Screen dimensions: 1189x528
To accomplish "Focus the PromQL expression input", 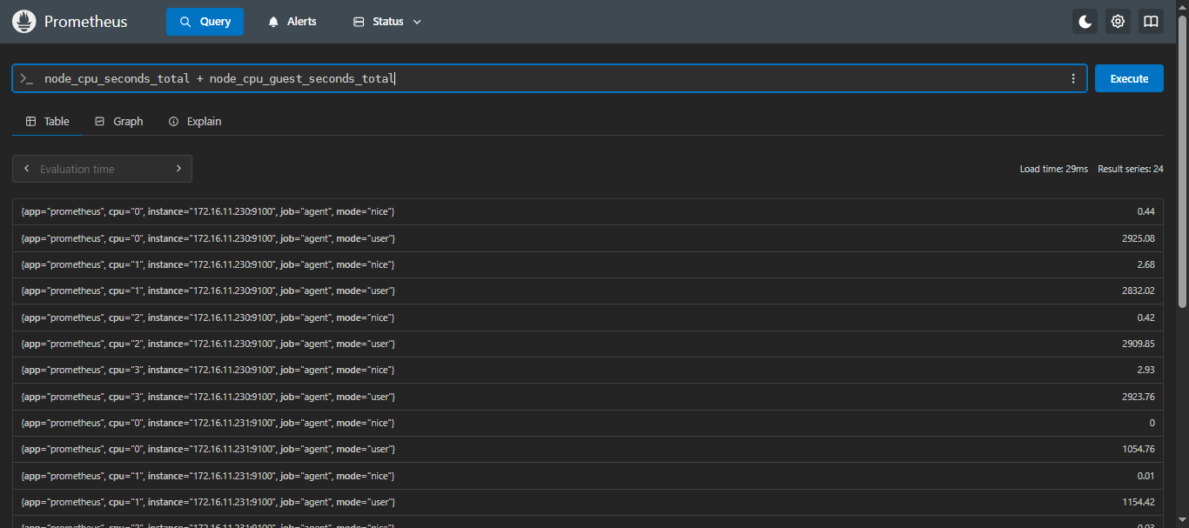I will pos(548,78).
